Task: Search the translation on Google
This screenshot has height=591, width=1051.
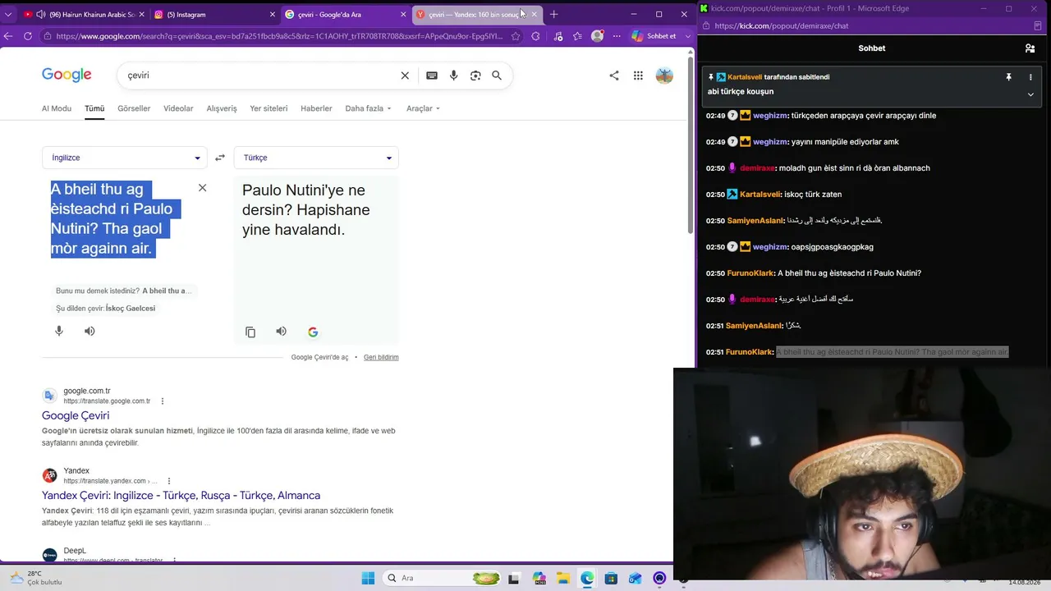Action: click(313, 332)
